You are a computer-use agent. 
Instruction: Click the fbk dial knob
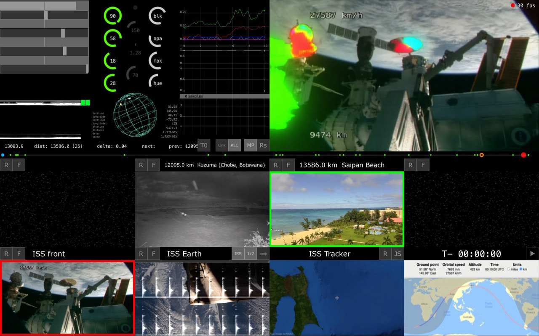coord(157,61)
